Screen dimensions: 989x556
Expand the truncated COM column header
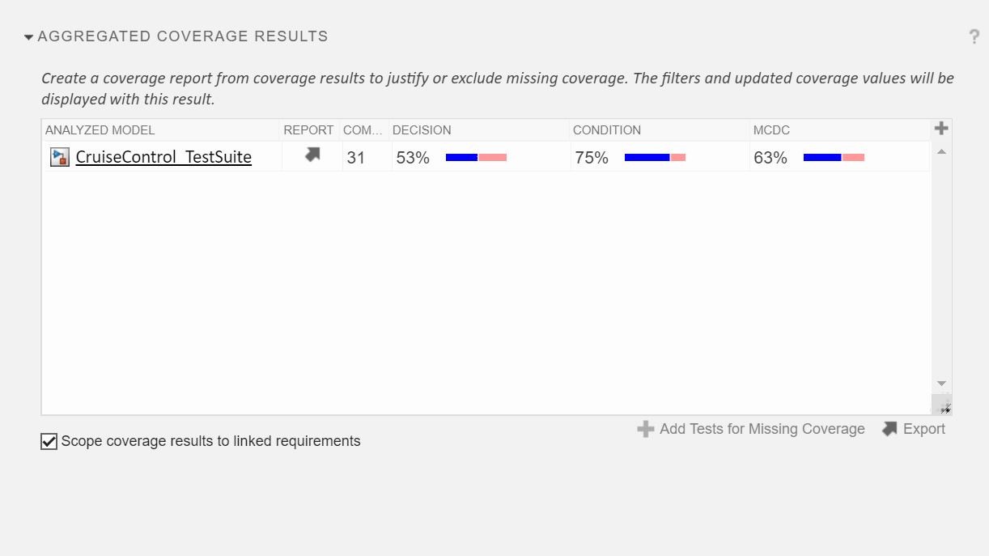pos(362,129)
